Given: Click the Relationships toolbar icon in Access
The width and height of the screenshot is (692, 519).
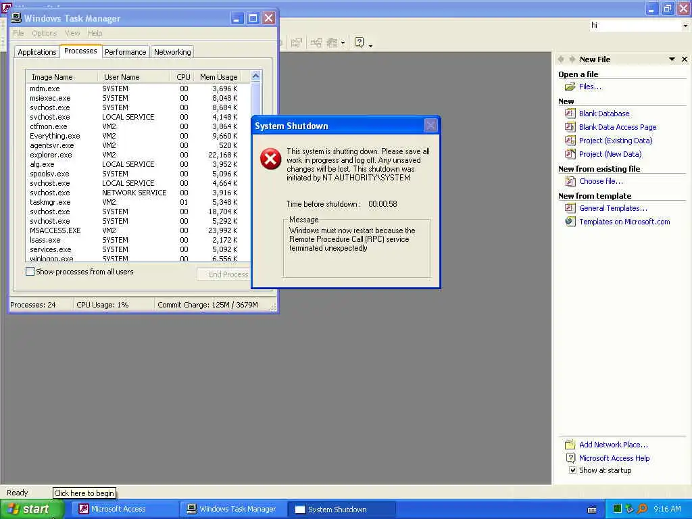Looking at the screenshot, I should [x=316, y=43].
